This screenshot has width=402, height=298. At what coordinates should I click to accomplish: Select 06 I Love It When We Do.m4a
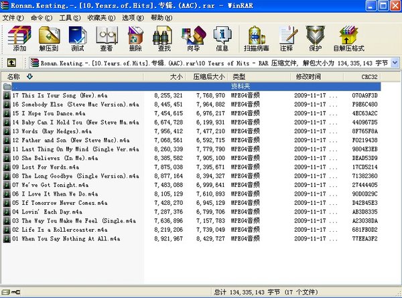click(x=55, y=194)
